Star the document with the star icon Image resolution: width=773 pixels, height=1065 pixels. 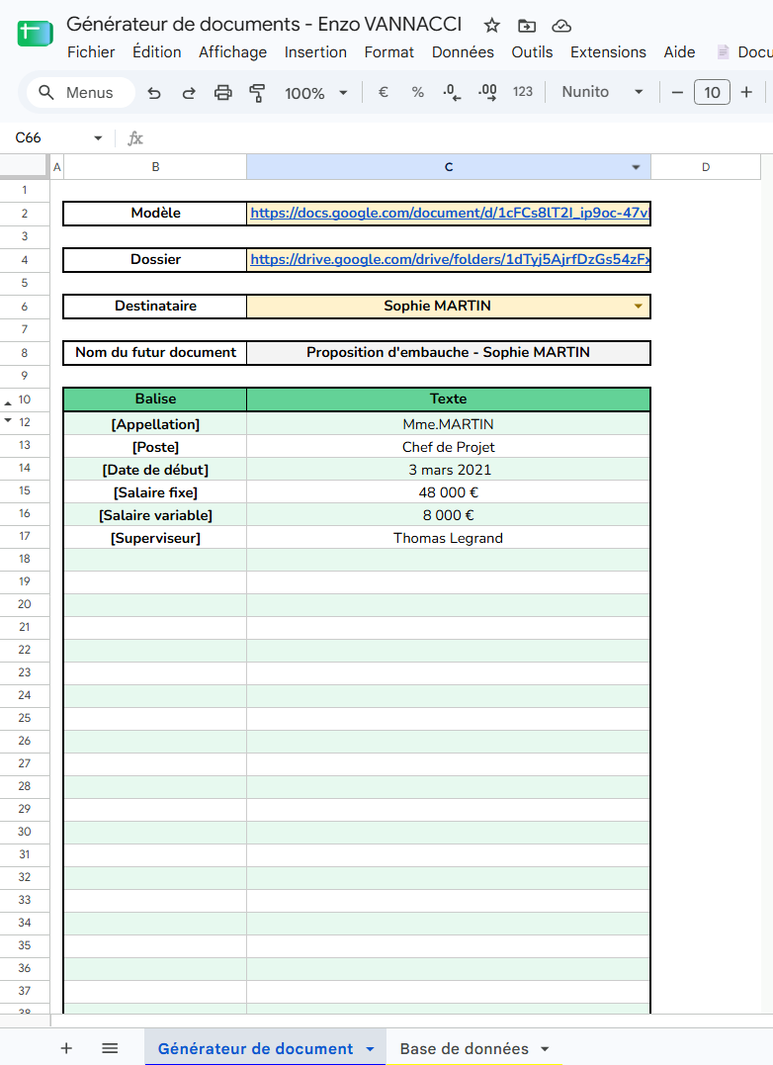coord(492,26)
